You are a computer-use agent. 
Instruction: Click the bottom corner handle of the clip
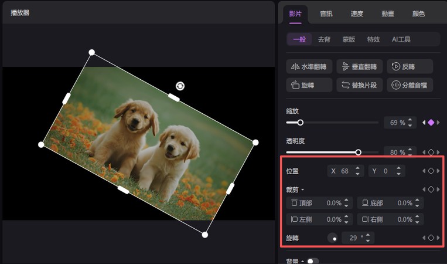(205, 235)
